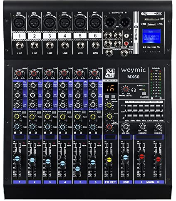This screenshot has width=176, height=201.
Task: Click the MAIN OUTS left XLR connector
Action: 110,22
